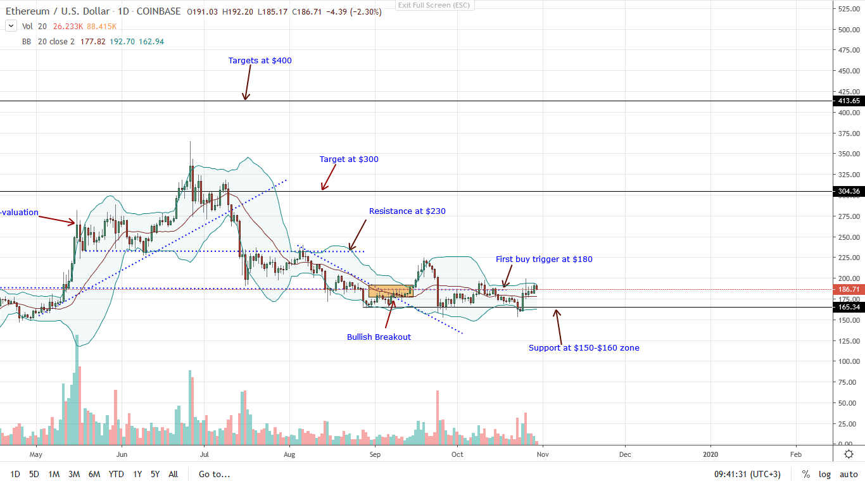Click the 304.36 price line label
Viewport: 865px width, 486px height.
coord(849,191)
